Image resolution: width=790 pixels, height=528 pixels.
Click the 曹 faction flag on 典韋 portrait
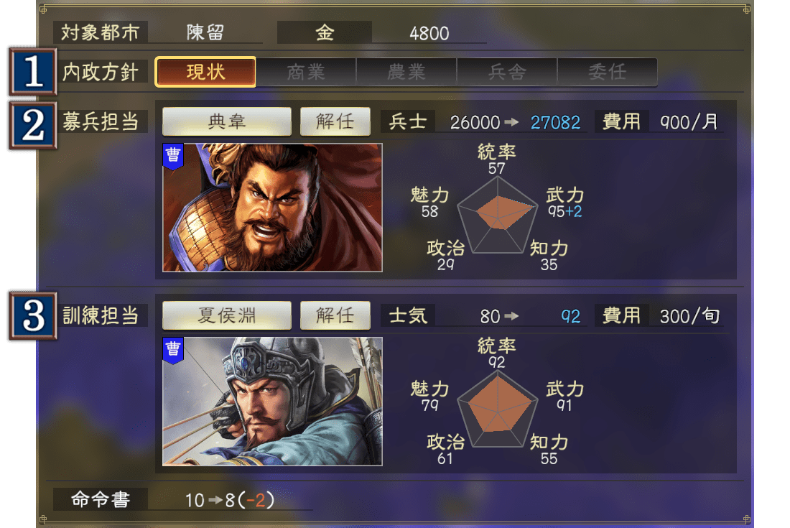(x=173, y=157)
